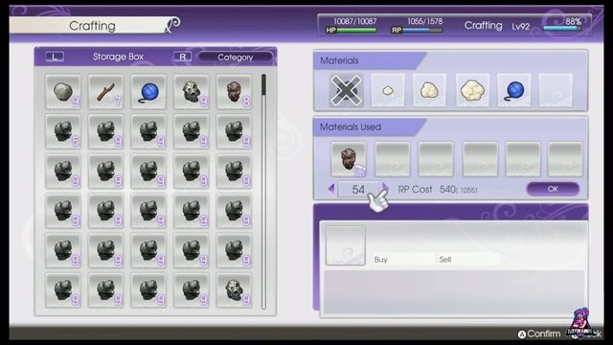Click the R shoulder button indicator

183,57
